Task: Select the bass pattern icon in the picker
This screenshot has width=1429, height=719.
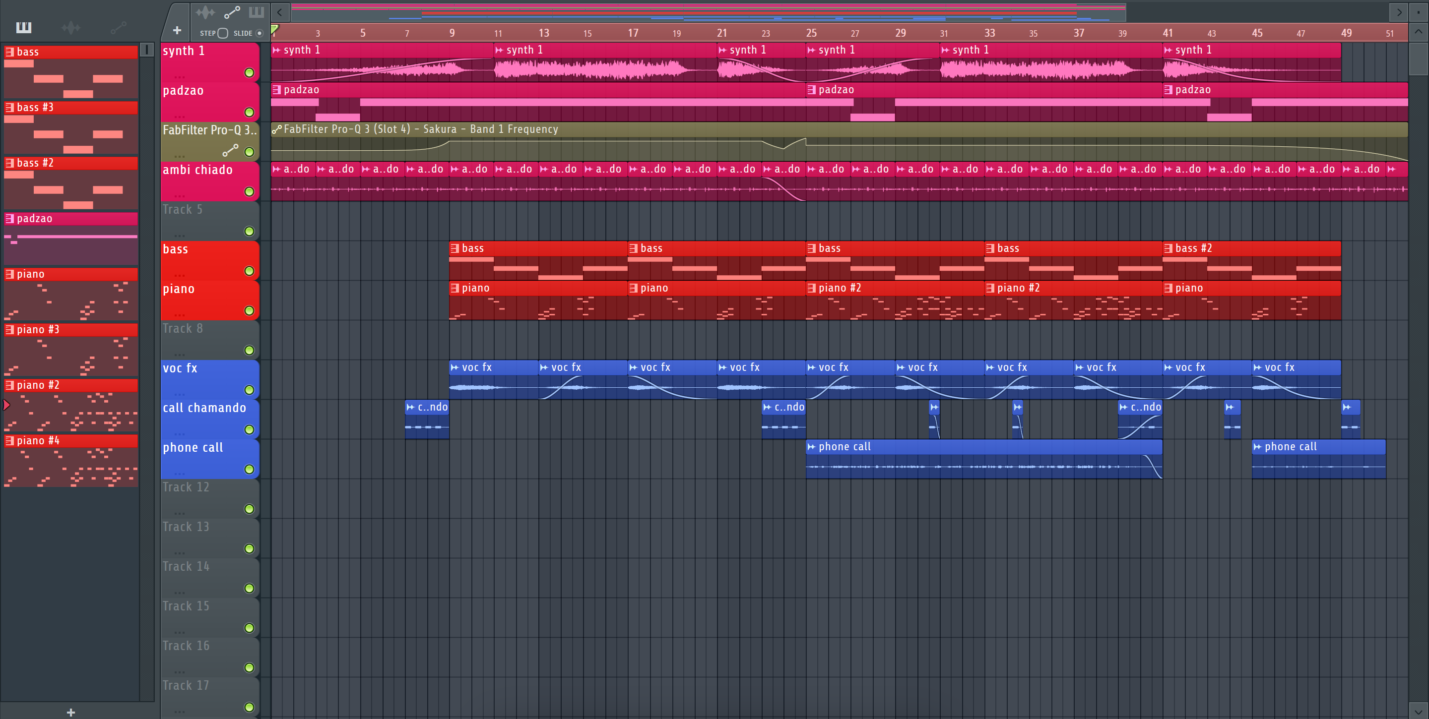Action: [x=9, y=52]
